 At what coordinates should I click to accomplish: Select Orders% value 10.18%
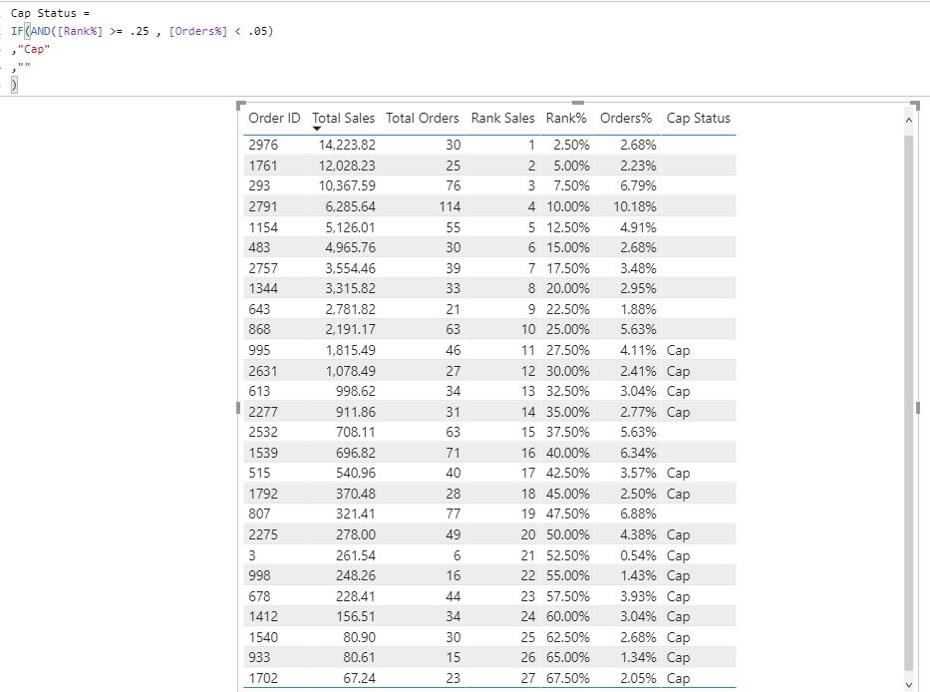point(635,206)
